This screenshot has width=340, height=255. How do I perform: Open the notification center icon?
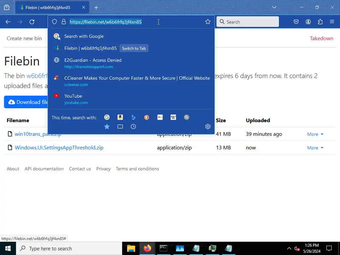coord(329,248)
